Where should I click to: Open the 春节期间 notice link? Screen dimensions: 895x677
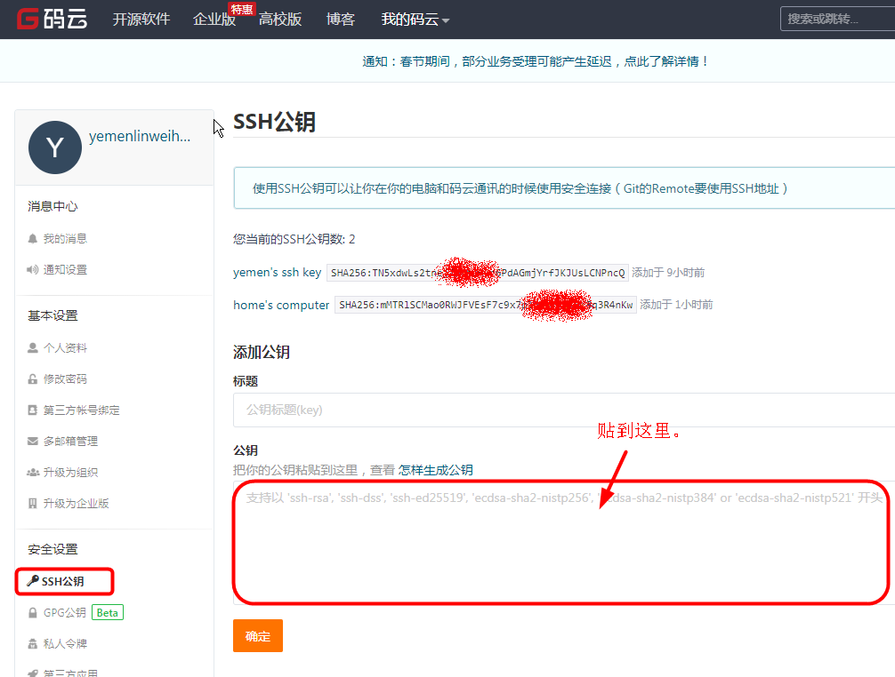pos(535,61)
